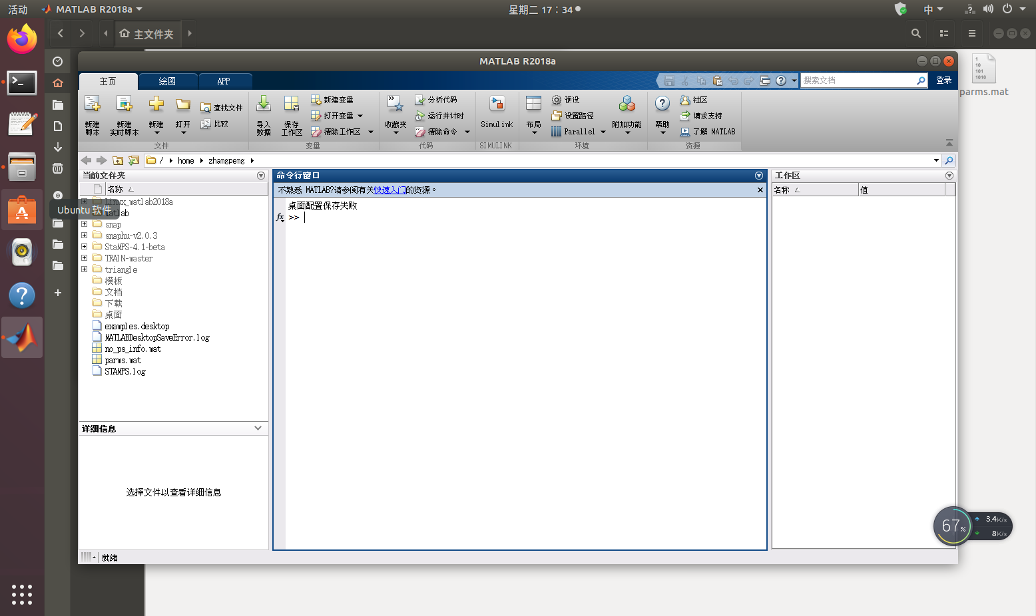Click 了解 MATLAB (Learn MATLAB)
The height and width of the screenshot is (616, 1036).
pos(708,132)
